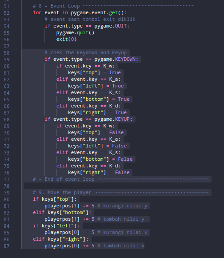Click the 'KEYDOWN' constant on line 59

coord(125,59)
